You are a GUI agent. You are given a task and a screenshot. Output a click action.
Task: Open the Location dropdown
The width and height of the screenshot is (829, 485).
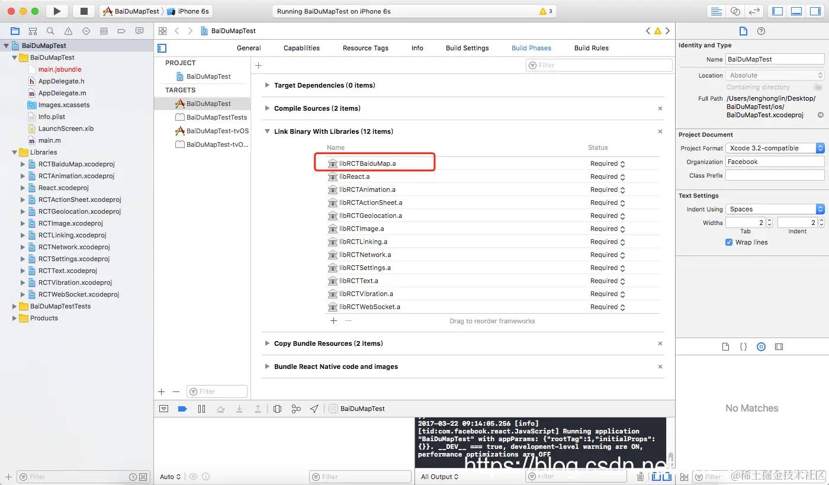[775, 75]
